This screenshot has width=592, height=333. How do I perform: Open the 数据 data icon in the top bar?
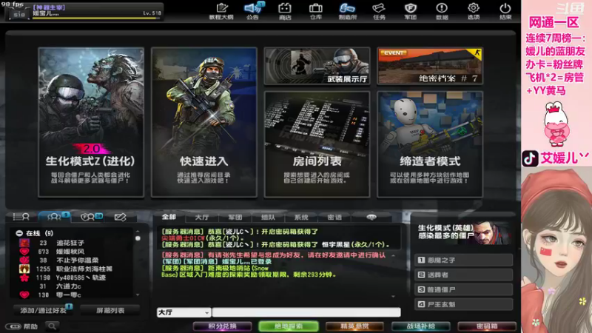point(442,11)
